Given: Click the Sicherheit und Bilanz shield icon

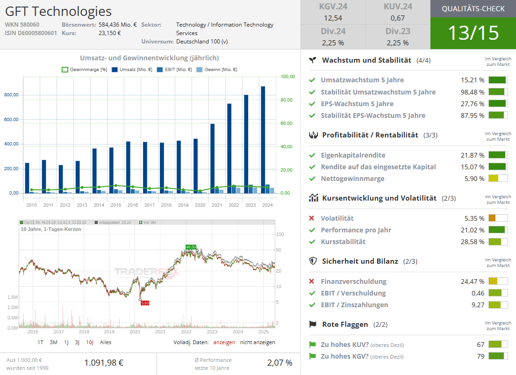Looking at the screenshot, I should coord(313,261).
